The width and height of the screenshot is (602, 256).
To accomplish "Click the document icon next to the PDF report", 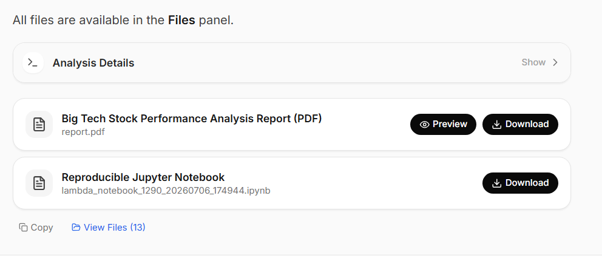I will point(39,124).
